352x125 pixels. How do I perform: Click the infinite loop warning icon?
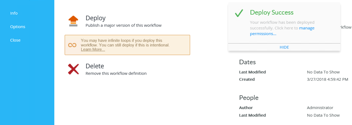point(72,45)
